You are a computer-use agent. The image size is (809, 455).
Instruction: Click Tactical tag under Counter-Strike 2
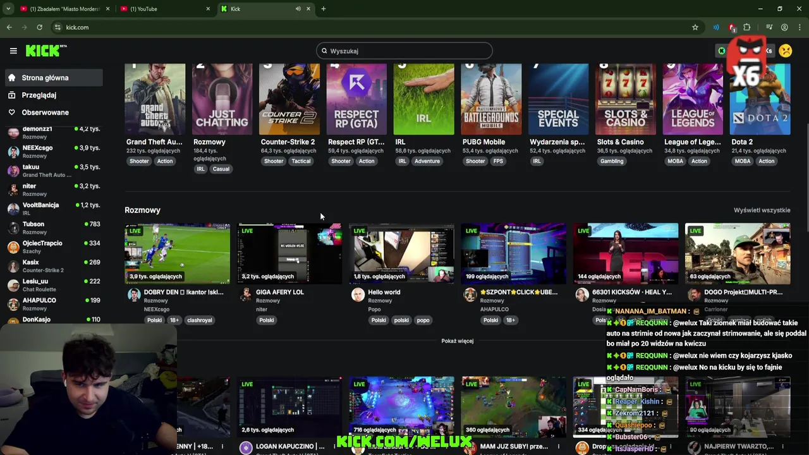(301, 161)
